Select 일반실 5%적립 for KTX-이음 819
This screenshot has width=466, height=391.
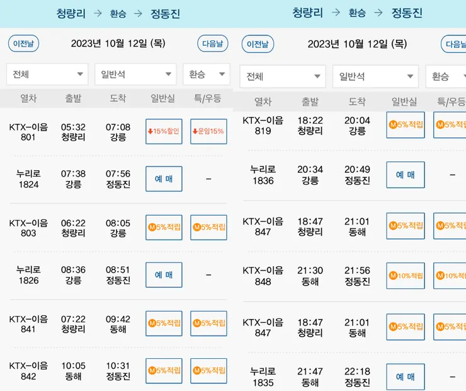point(405,125)
